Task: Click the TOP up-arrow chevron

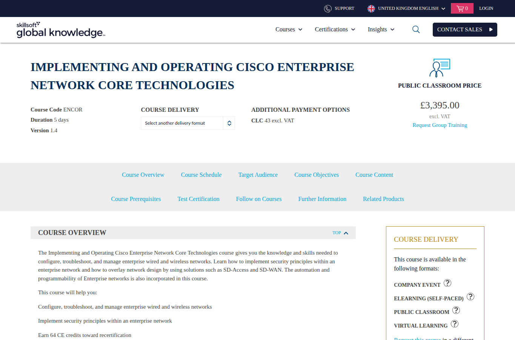Action: click(x=346, y=233)
